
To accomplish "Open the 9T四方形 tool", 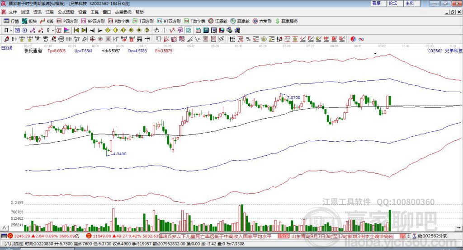I will [x=169, y=21].
